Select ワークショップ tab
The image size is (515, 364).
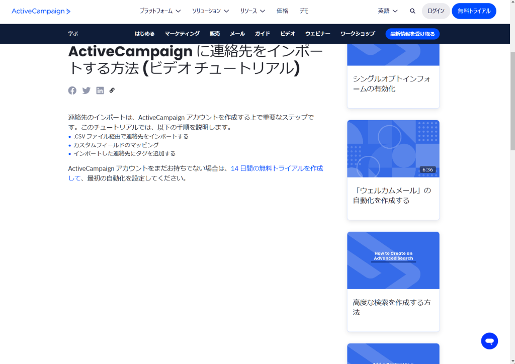tap(358, 34)
